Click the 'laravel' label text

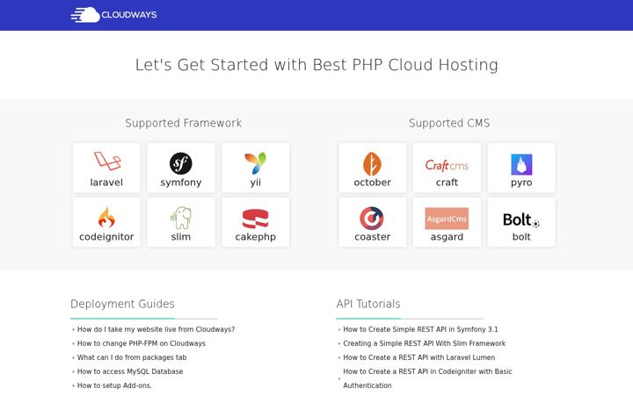[x=106, y=183]
